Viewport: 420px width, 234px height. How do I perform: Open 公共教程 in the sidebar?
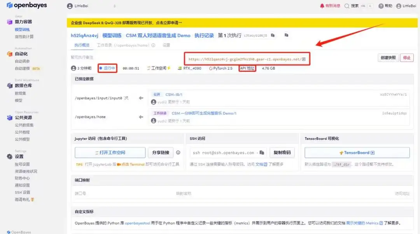click(x=22, y=132)
